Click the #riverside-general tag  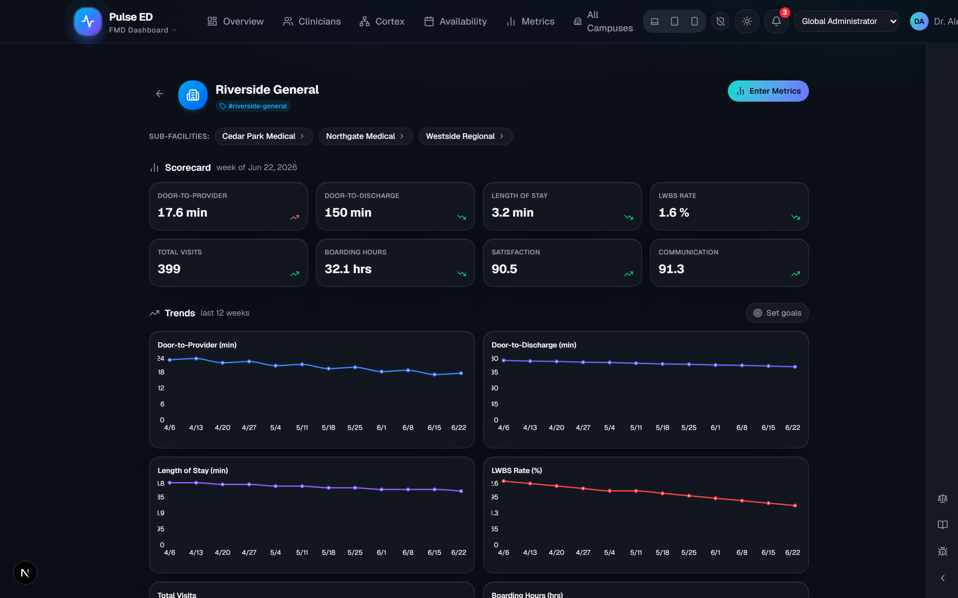pos(253,106)
